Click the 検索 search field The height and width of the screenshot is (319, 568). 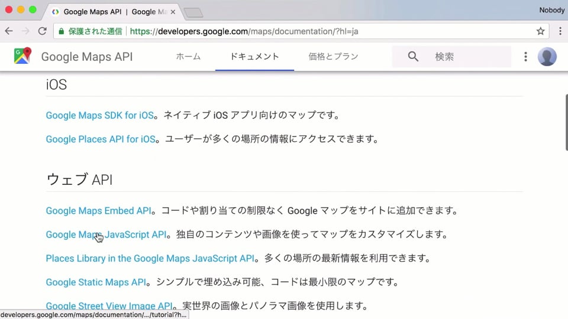tap(451, 57)
